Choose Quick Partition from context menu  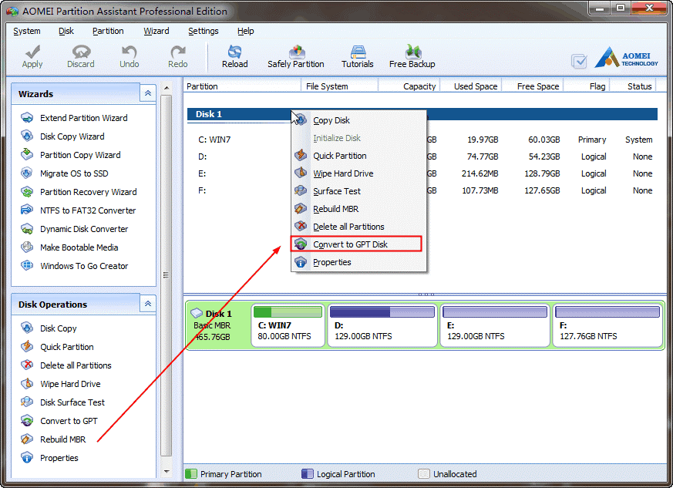(x=358, y=156)
